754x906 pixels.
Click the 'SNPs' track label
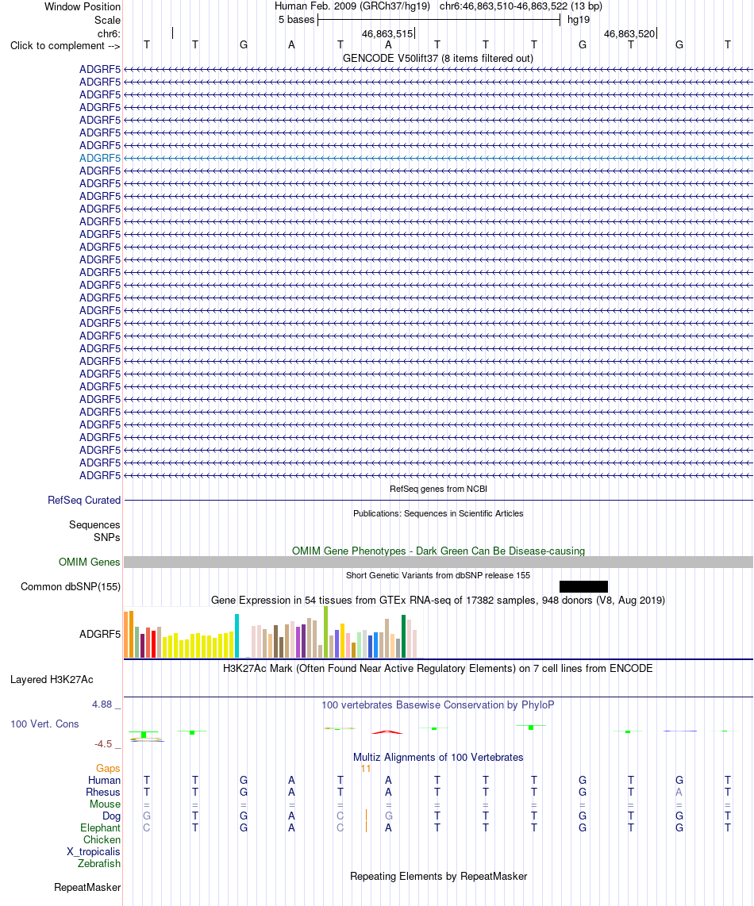tap(107, 537)
